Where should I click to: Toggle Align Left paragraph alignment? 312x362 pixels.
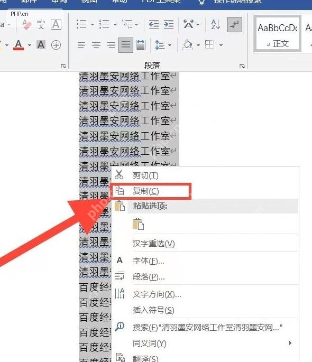click(x=81, y=45)
